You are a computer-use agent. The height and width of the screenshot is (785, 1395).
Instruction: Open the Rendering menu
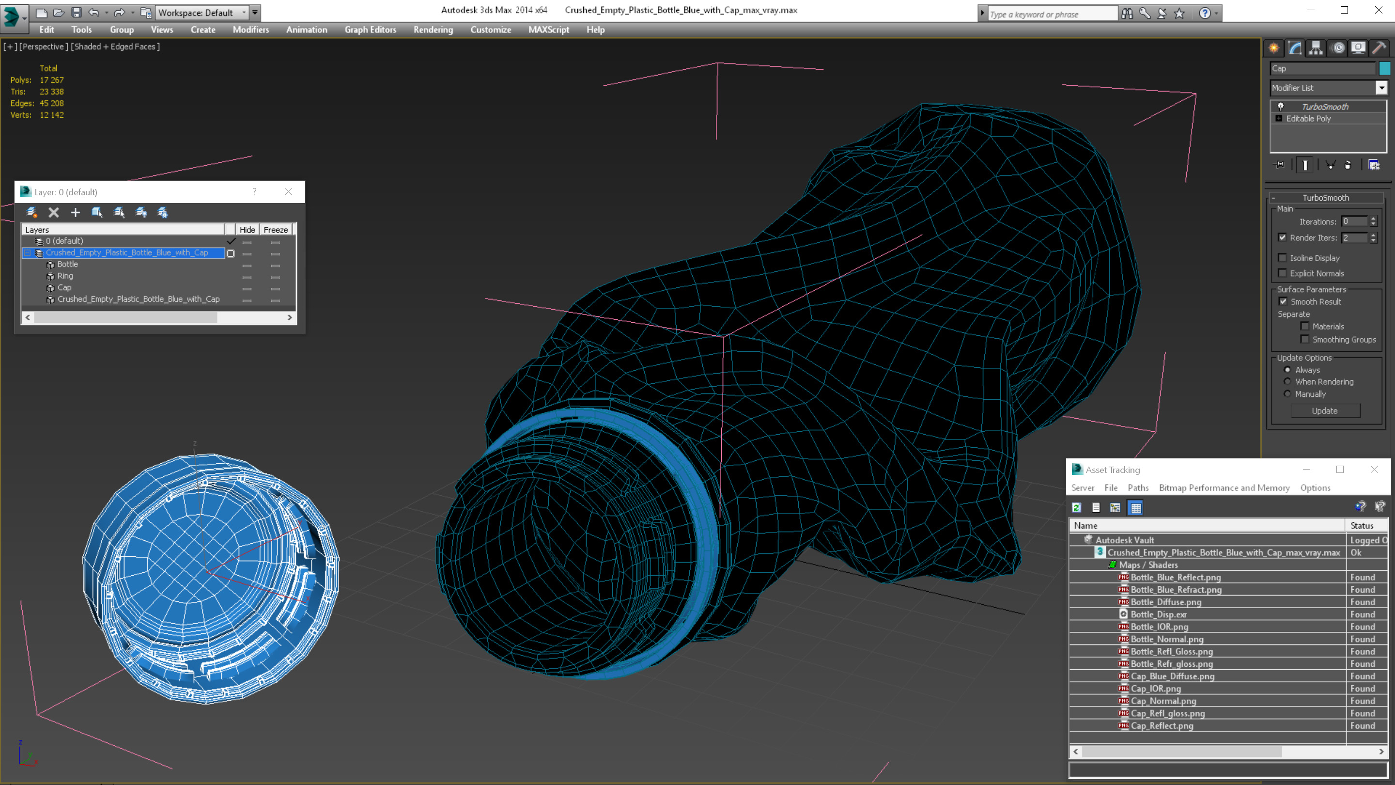tap(433, 30)
